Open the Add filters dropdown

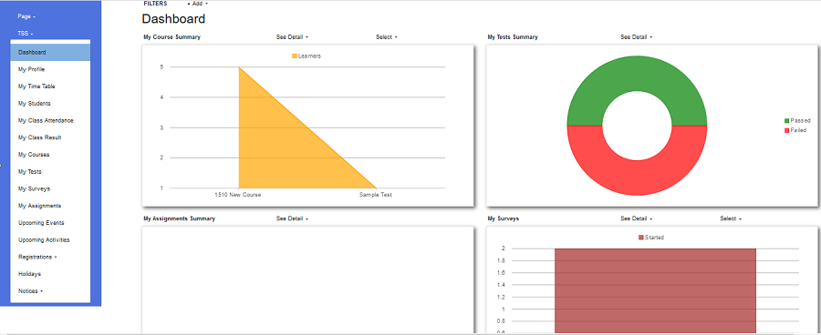point(198,4)
